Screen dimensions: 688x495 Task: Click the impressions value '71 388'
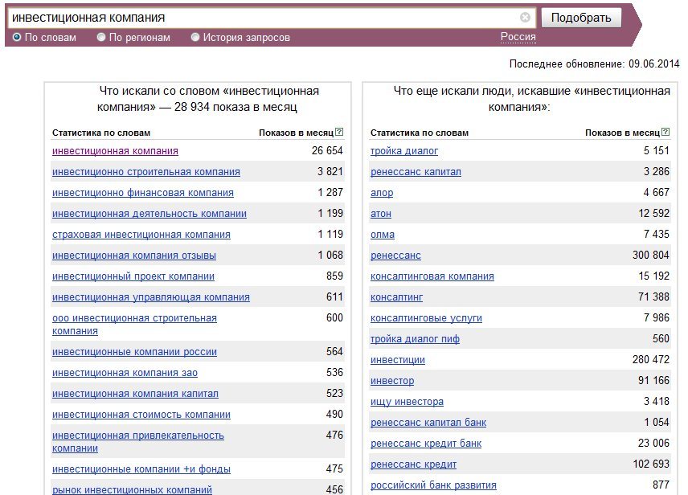click(653, 297)
